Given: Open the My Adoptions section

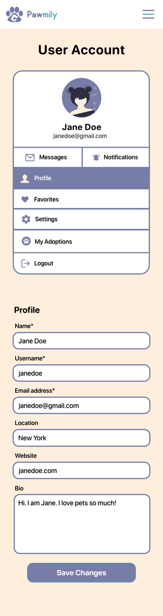Looking at the screenshot, I should tap(81, 241).
